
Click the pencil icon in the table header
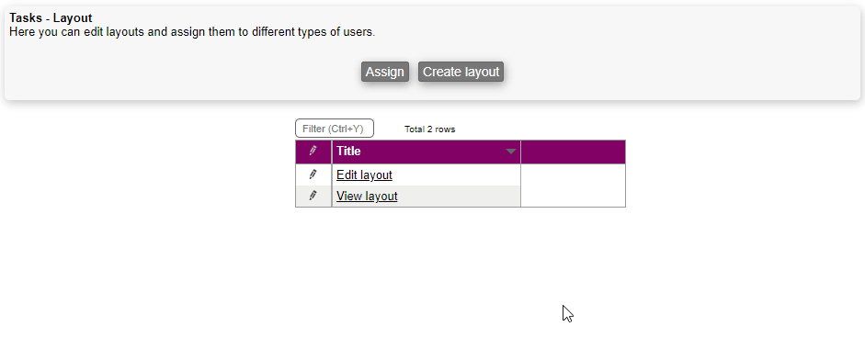pyautogui.click(x=313, y=151)
